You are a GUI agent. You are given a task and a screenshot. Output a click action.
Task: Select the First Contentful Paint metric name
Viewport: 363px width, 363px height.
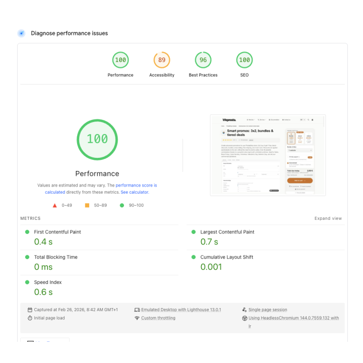tap(57, 232)
